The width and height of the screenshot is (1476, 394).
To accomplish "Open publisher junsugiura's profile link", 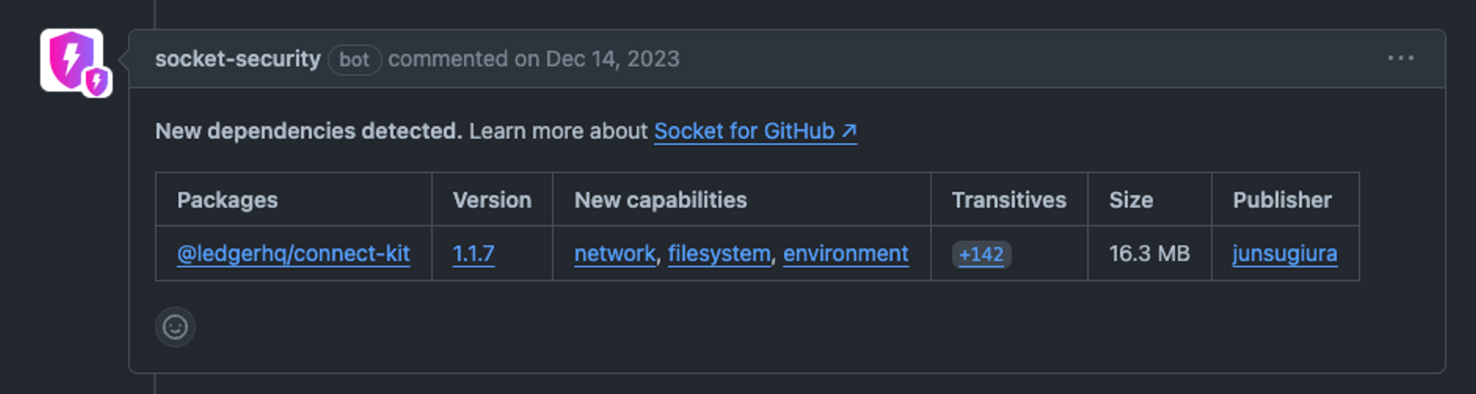I will coord(1284,254).
